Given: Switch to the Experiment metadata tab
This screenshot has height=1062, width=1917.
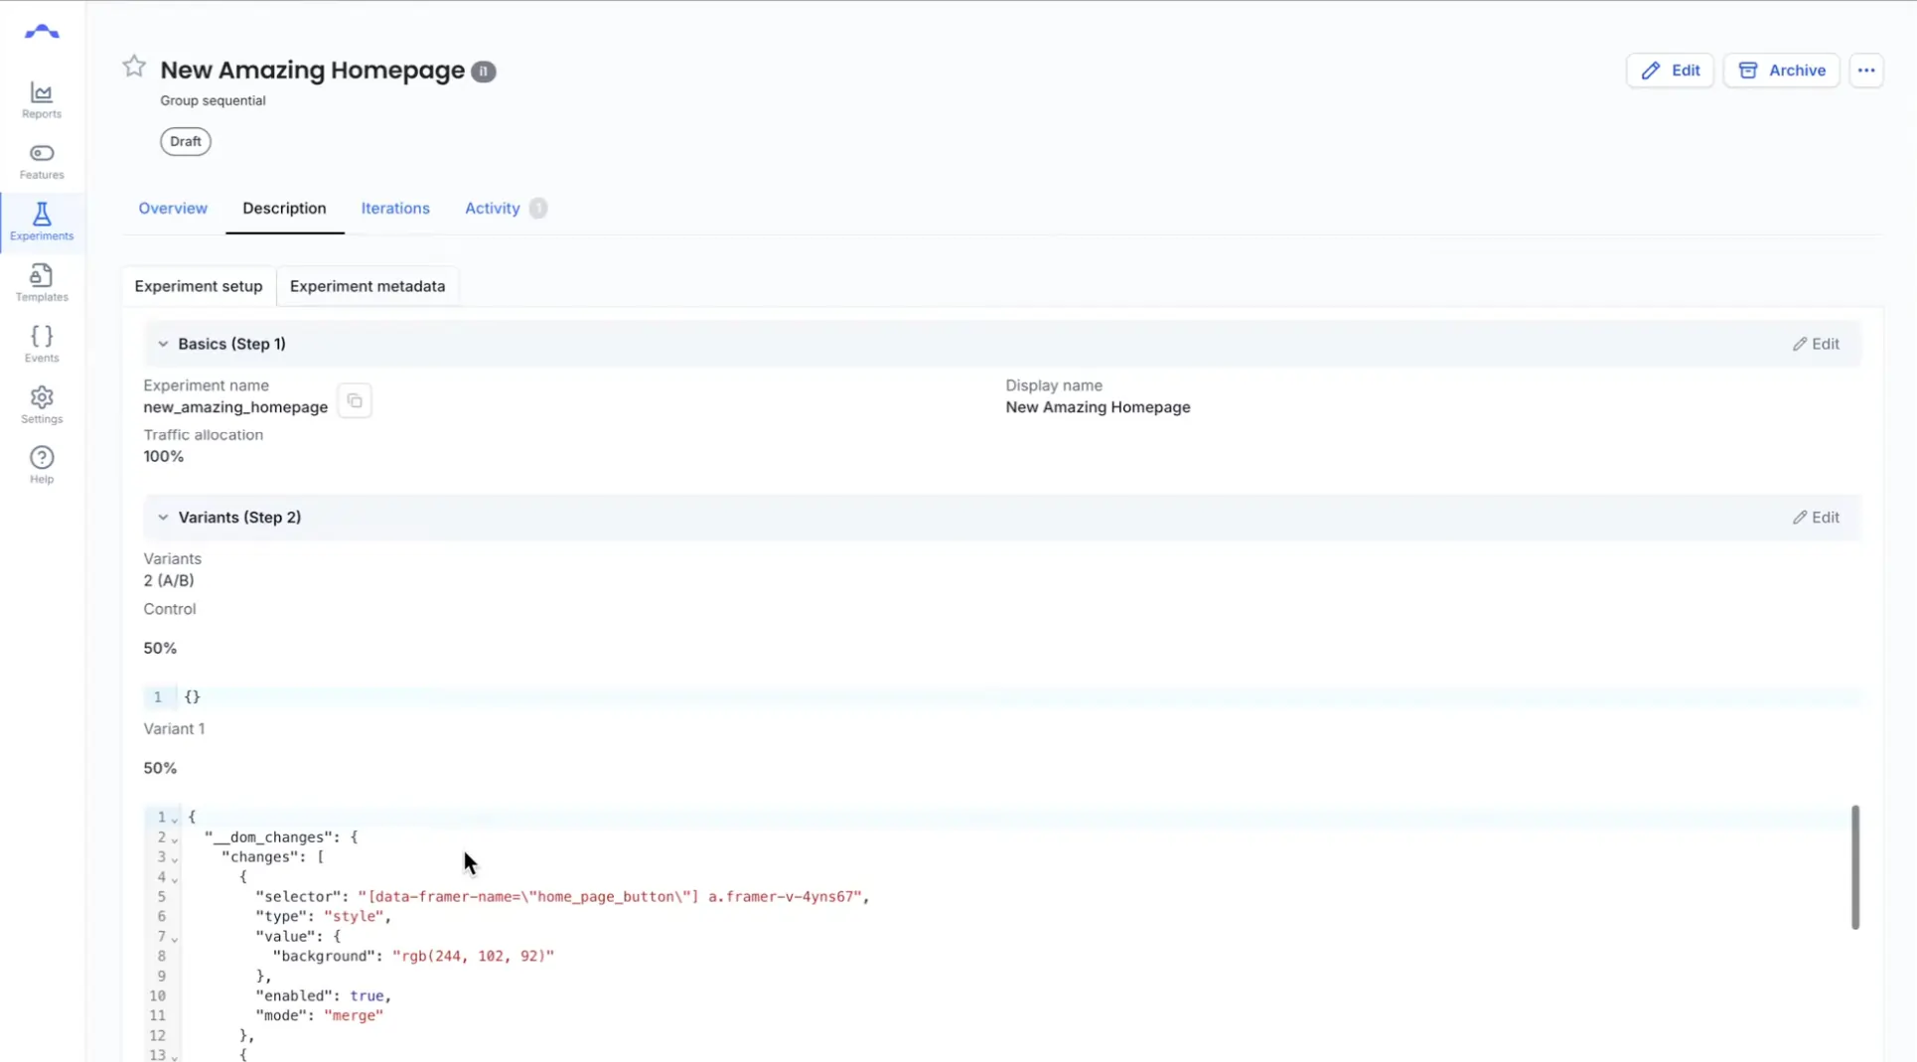Looking at the screenshot, I should (367, 286).
